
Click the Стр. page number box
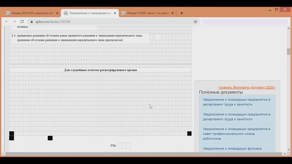125,146
